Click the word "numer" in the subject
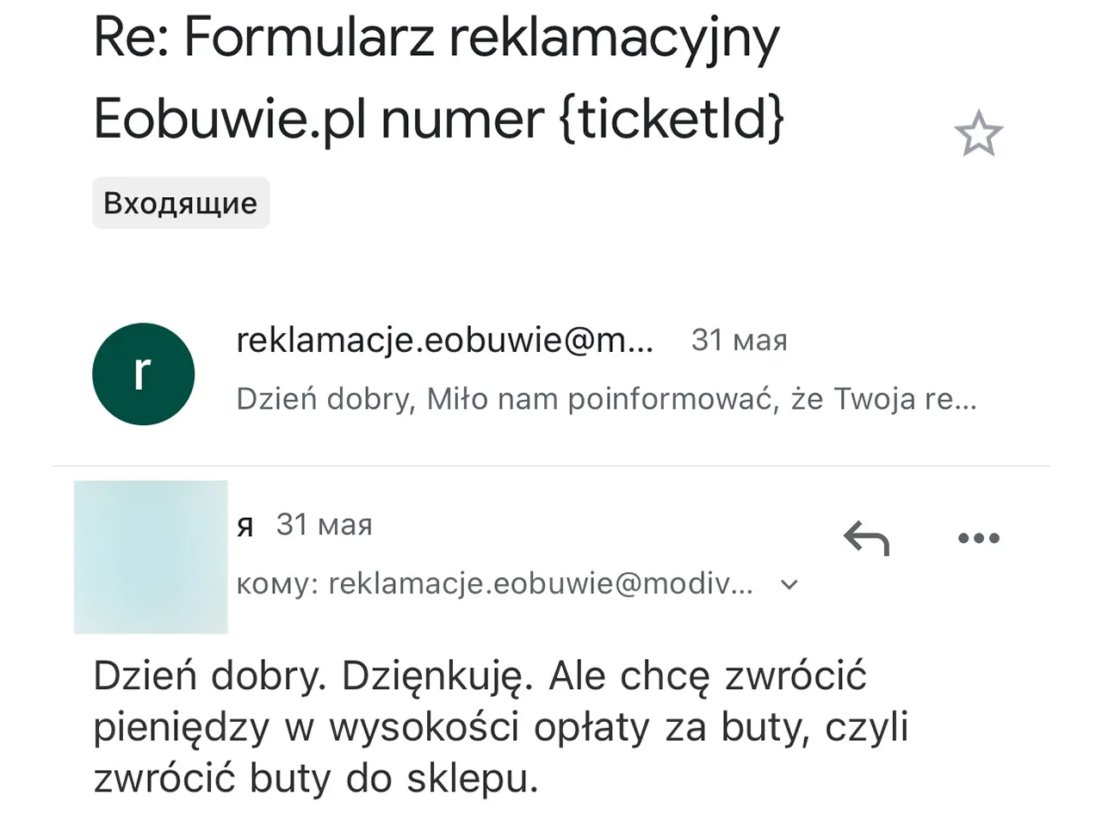Viewport: 1102px width, 826px height. click(x=461, y=119)
